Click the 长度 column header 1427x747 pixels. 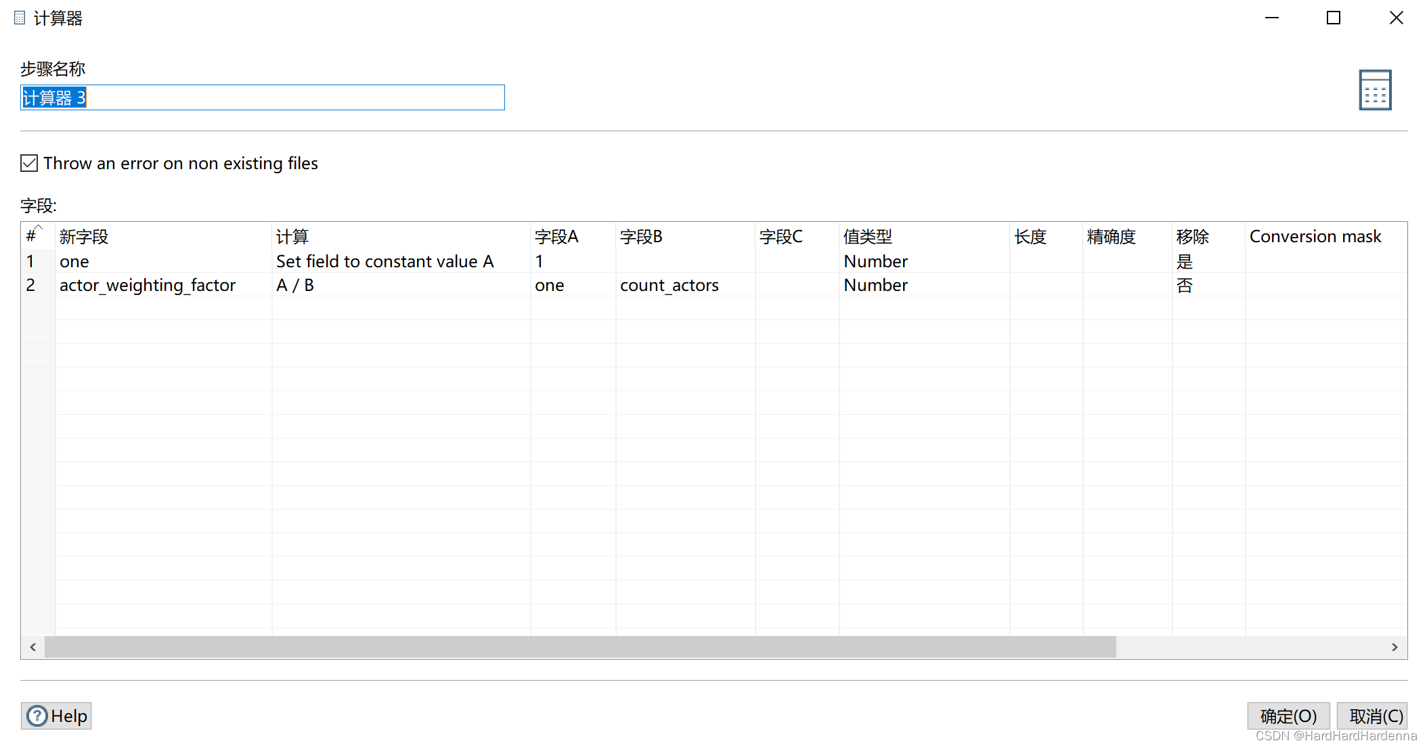[1046, 236]
